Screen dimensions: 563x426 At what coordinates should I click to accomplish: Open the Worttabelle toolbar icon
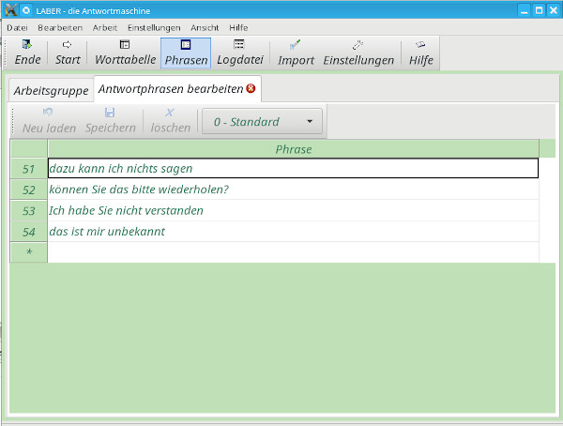click(x=125, y=53)
